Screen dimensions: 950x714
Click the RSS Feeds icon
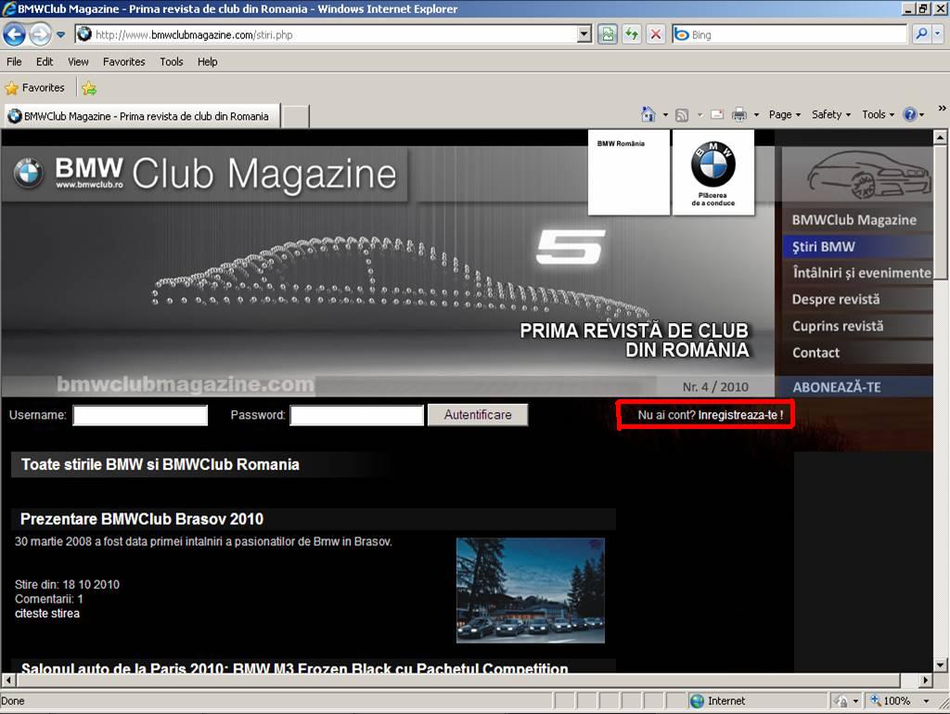click(682, 114)
